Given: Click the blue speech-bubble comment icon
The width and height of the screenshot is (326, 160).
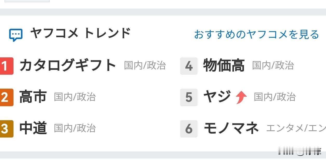Looking at the screenshot, I should tap(16, 34).
